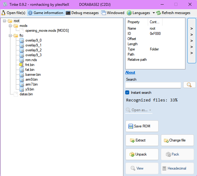Click the Save ROM button
The image size is (197, 176).
pos(142,126)
